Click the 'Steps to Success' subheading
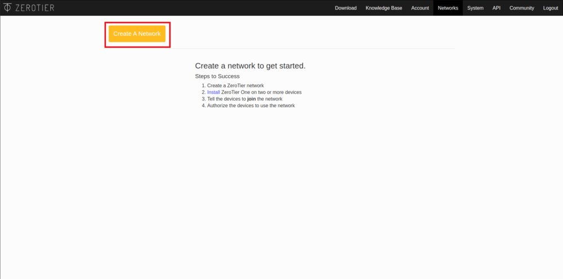This screenshot has width=563, height=279. coord(217,76)
